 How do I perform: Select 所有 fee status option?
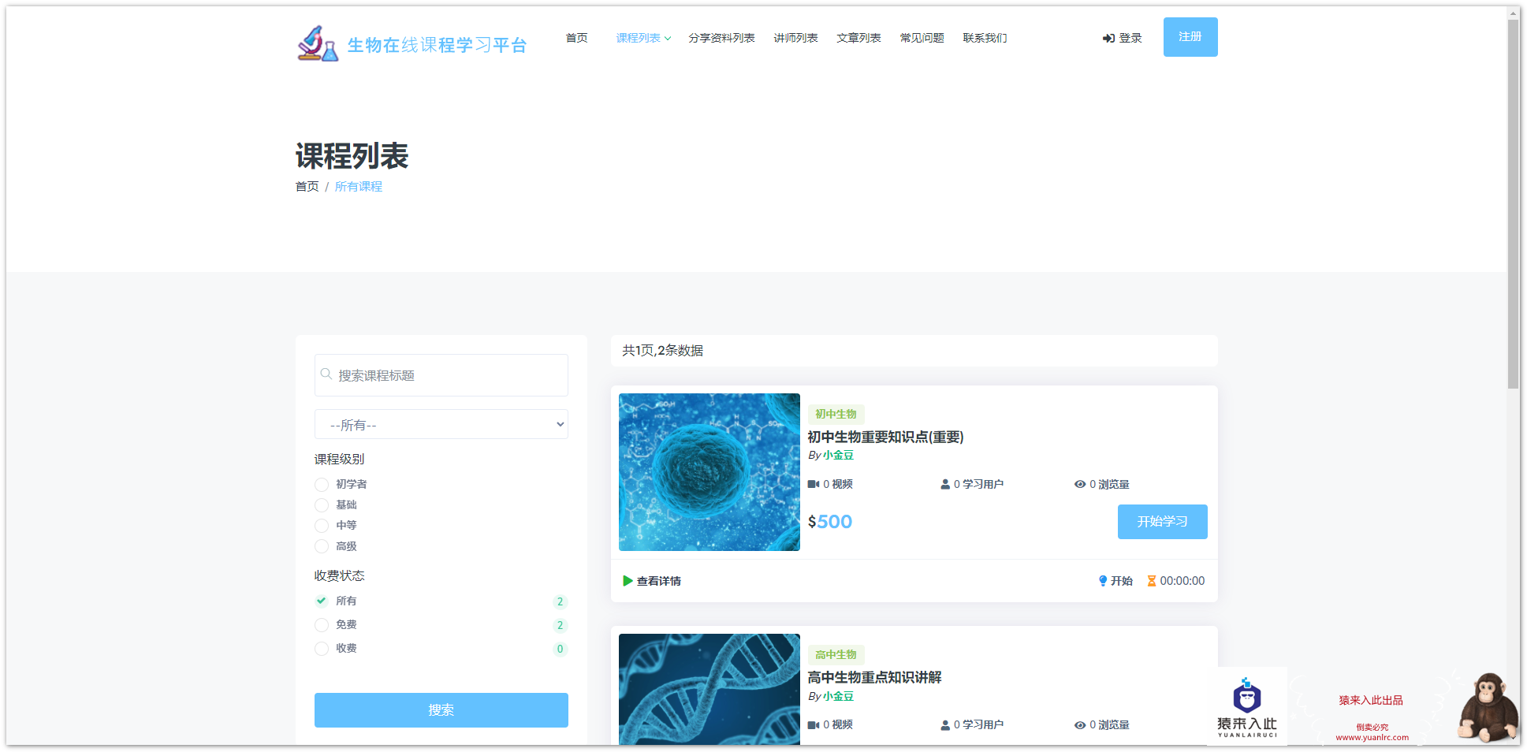coord(322,601)
